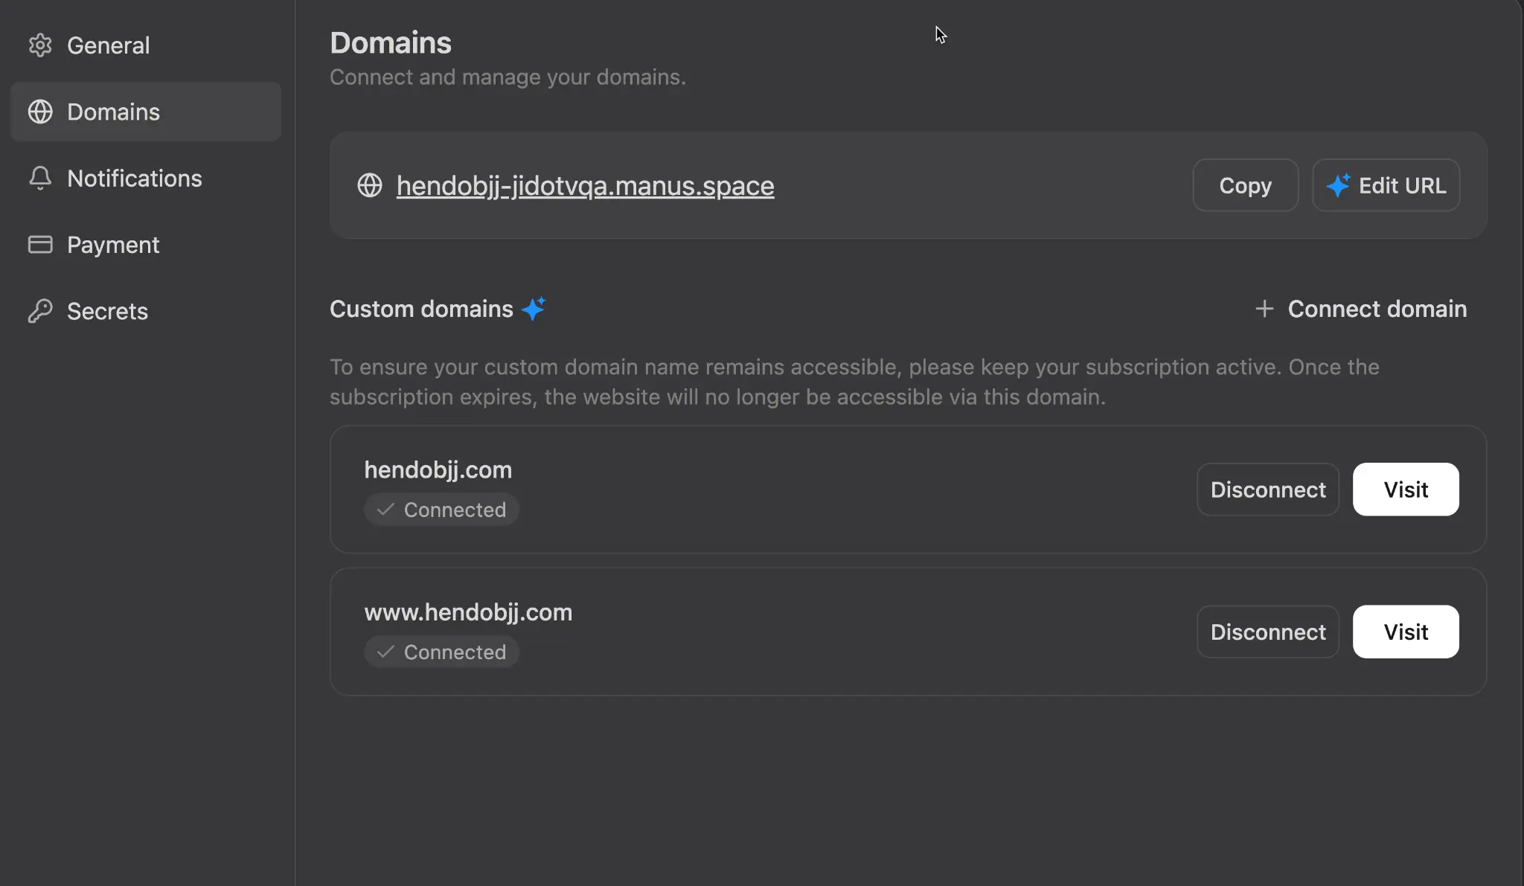Click the Domains globe icon in sidebar
1524x886 pixels.
(40, 112)
